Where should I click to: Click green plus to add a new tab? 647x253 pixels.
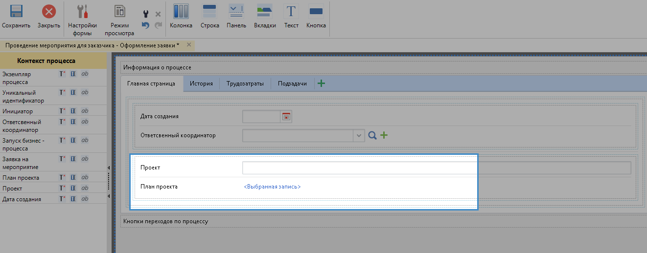[x=322, y=84]
